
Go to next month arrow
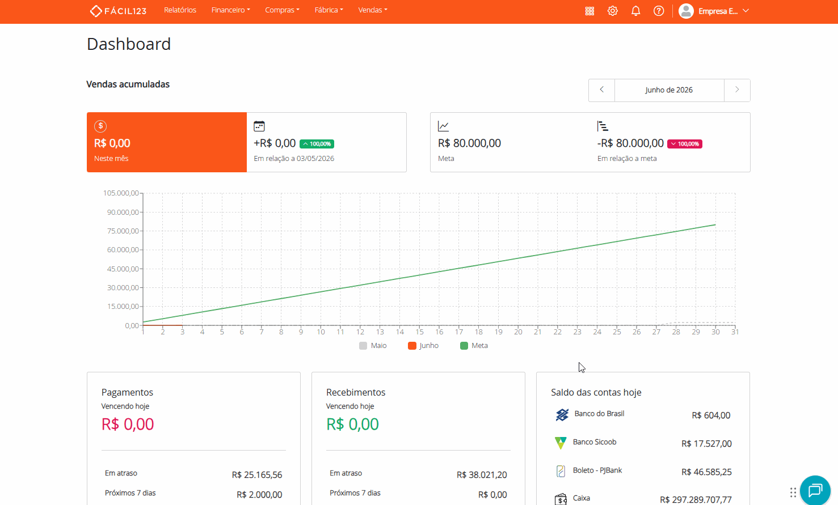click(737, 90)
